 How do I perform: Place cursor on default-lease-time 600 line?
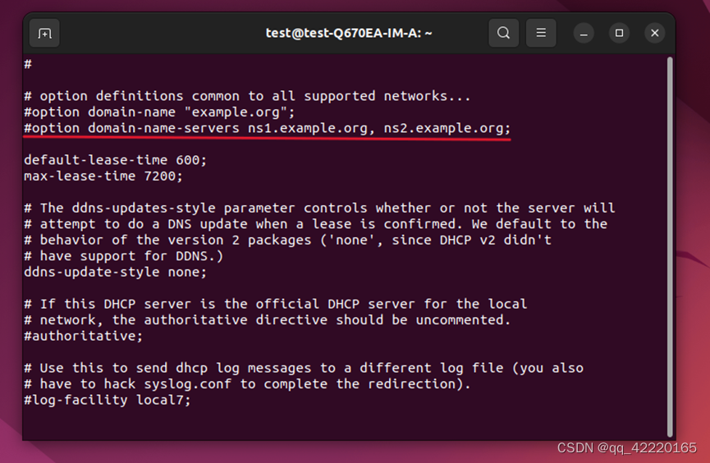(x=116, y=160)
